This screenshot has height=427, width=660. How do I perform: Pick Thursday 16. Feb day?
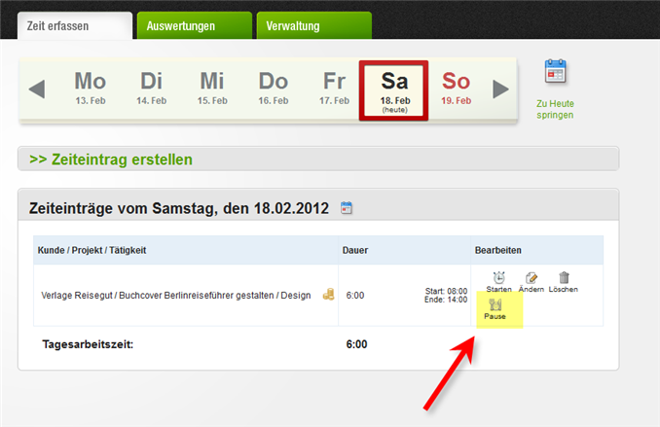[273, 88]
